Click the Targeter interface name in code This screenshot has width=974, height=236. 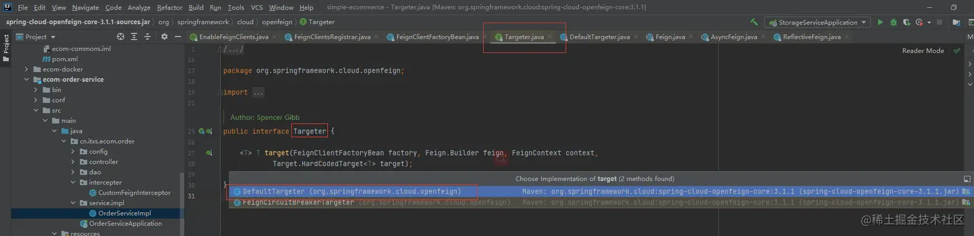point(310,131)
